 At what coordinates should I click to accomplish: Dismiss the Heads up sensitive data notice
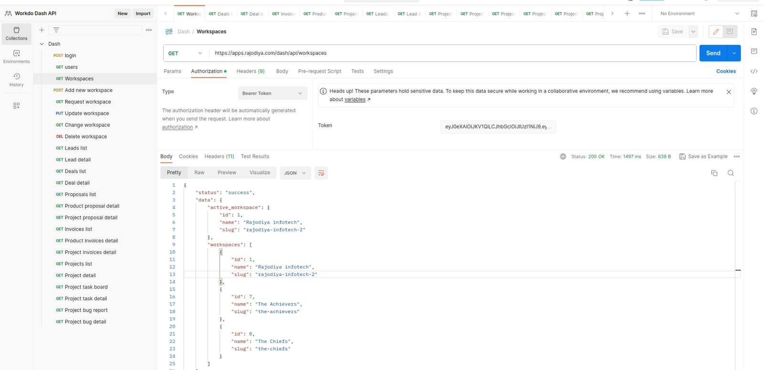(729, 92)
